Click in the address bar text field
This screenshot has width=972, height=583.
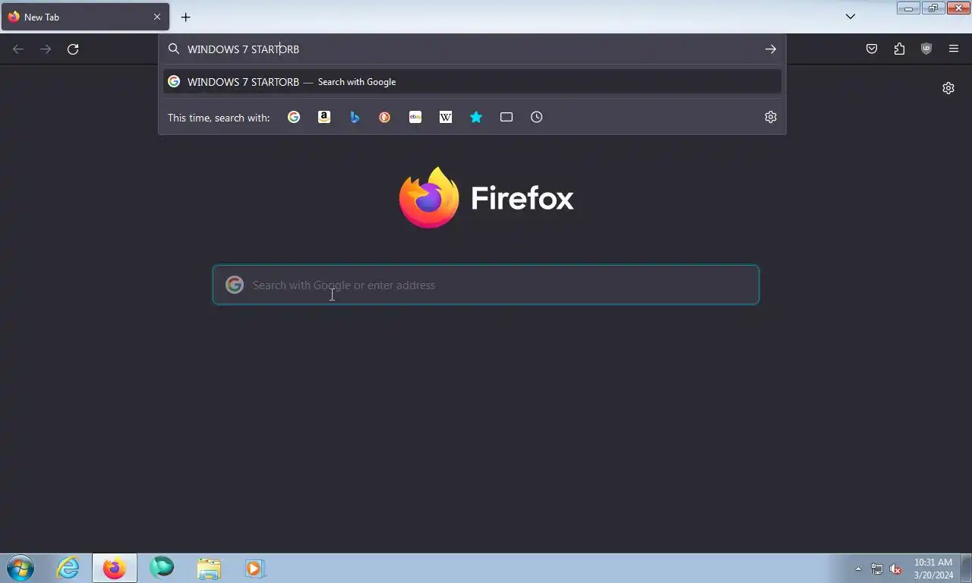pos(471,49)
